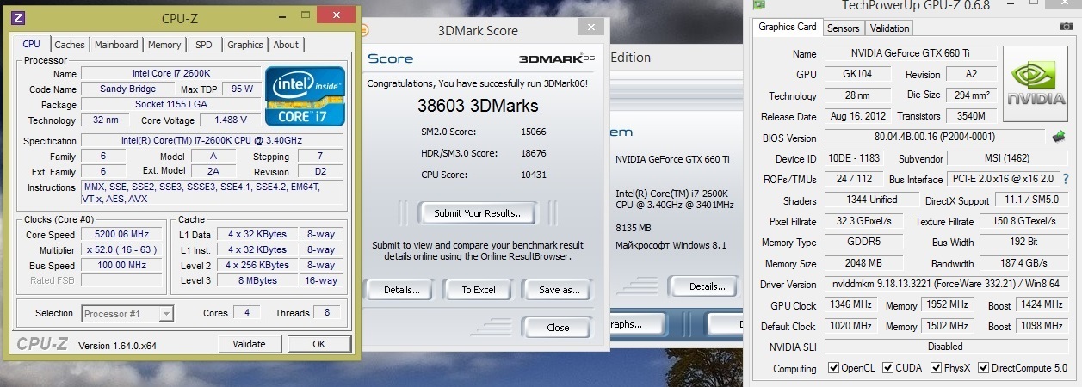
Task: Click the NVIDIA SLI Disabled field
Action: point(946,347)
